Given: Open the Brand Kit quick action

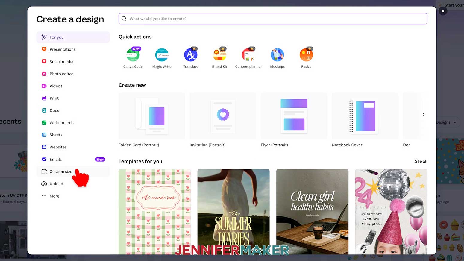Looking at the screenshot, I should click(219, 58).
